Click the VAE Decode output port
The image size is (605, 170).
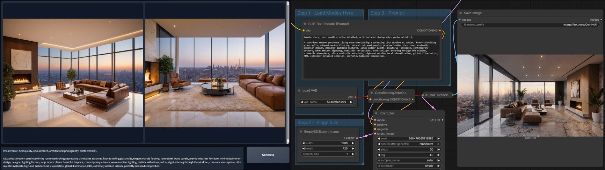(x=453, y=94)
